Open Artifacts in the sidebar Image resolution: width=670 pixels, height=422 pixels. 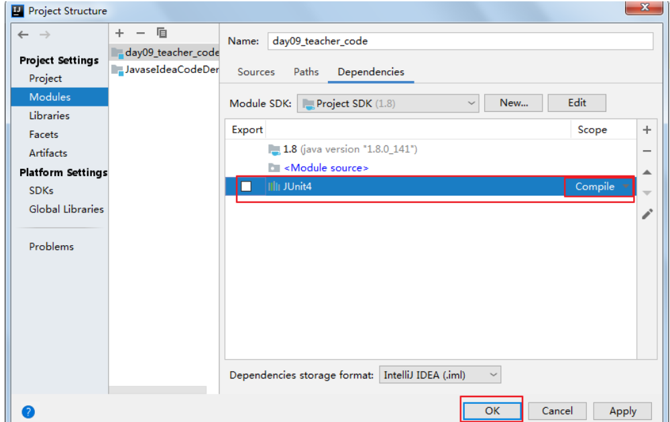click(48, 153)
